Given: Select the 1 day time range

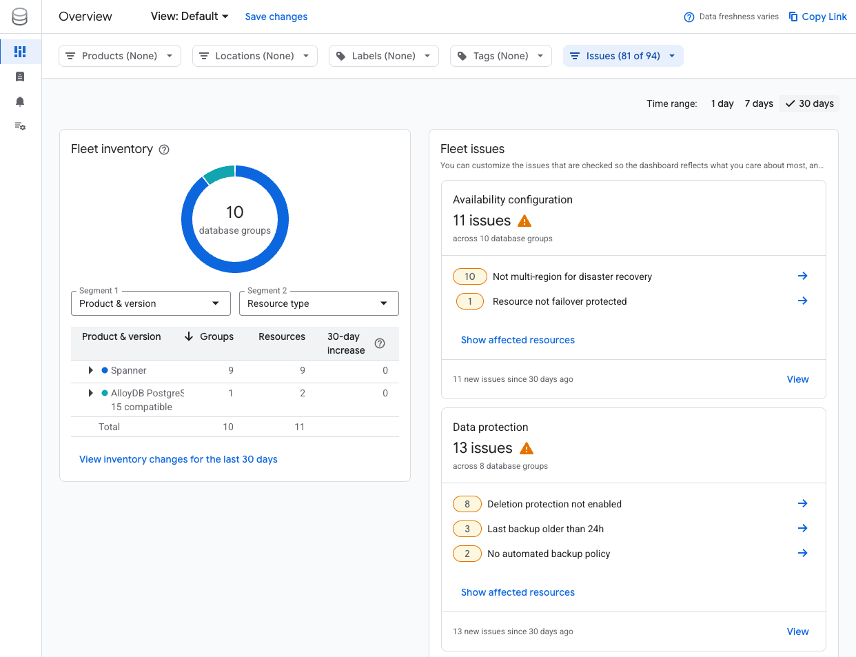Looking at the screenshot, I should tap(722, 103).
